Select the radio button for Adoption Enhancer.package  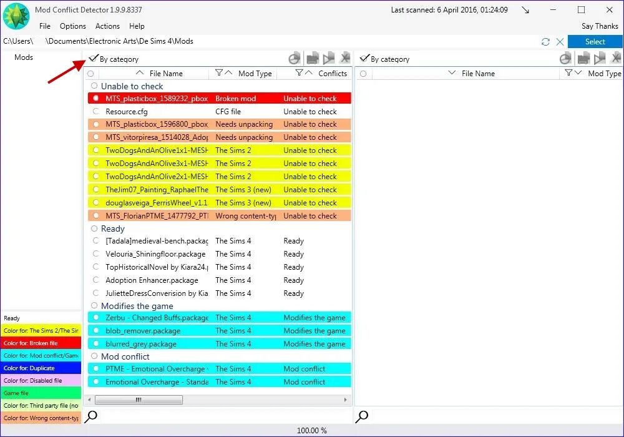[x=96, y=280]
